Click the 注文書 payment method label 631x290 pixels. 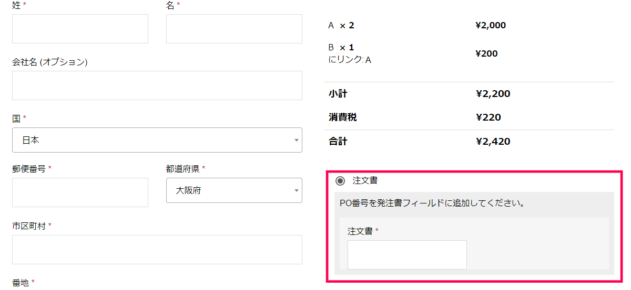pyautogui.click(x=365, y=180)
